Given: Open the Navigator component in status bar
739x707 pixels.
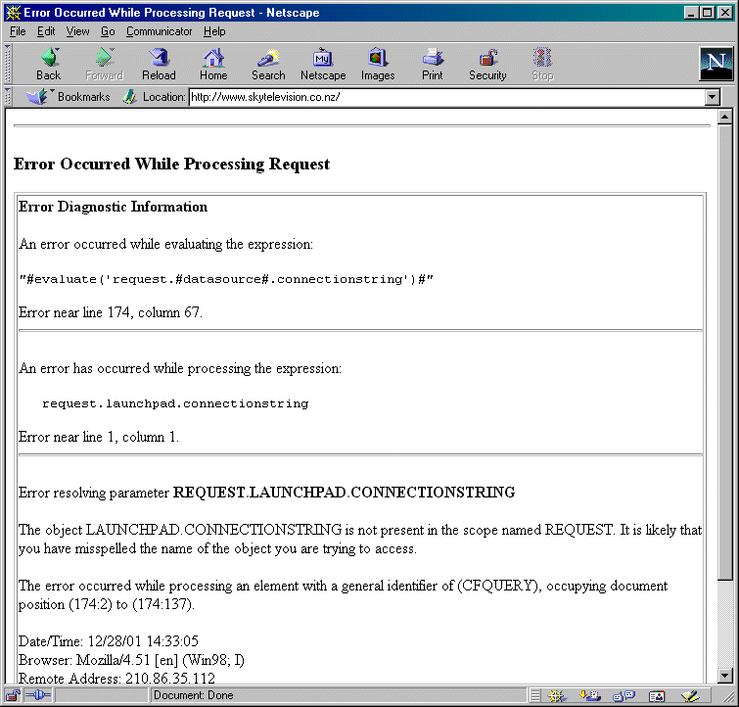Looking at the screenshot, I should (556, 695).
